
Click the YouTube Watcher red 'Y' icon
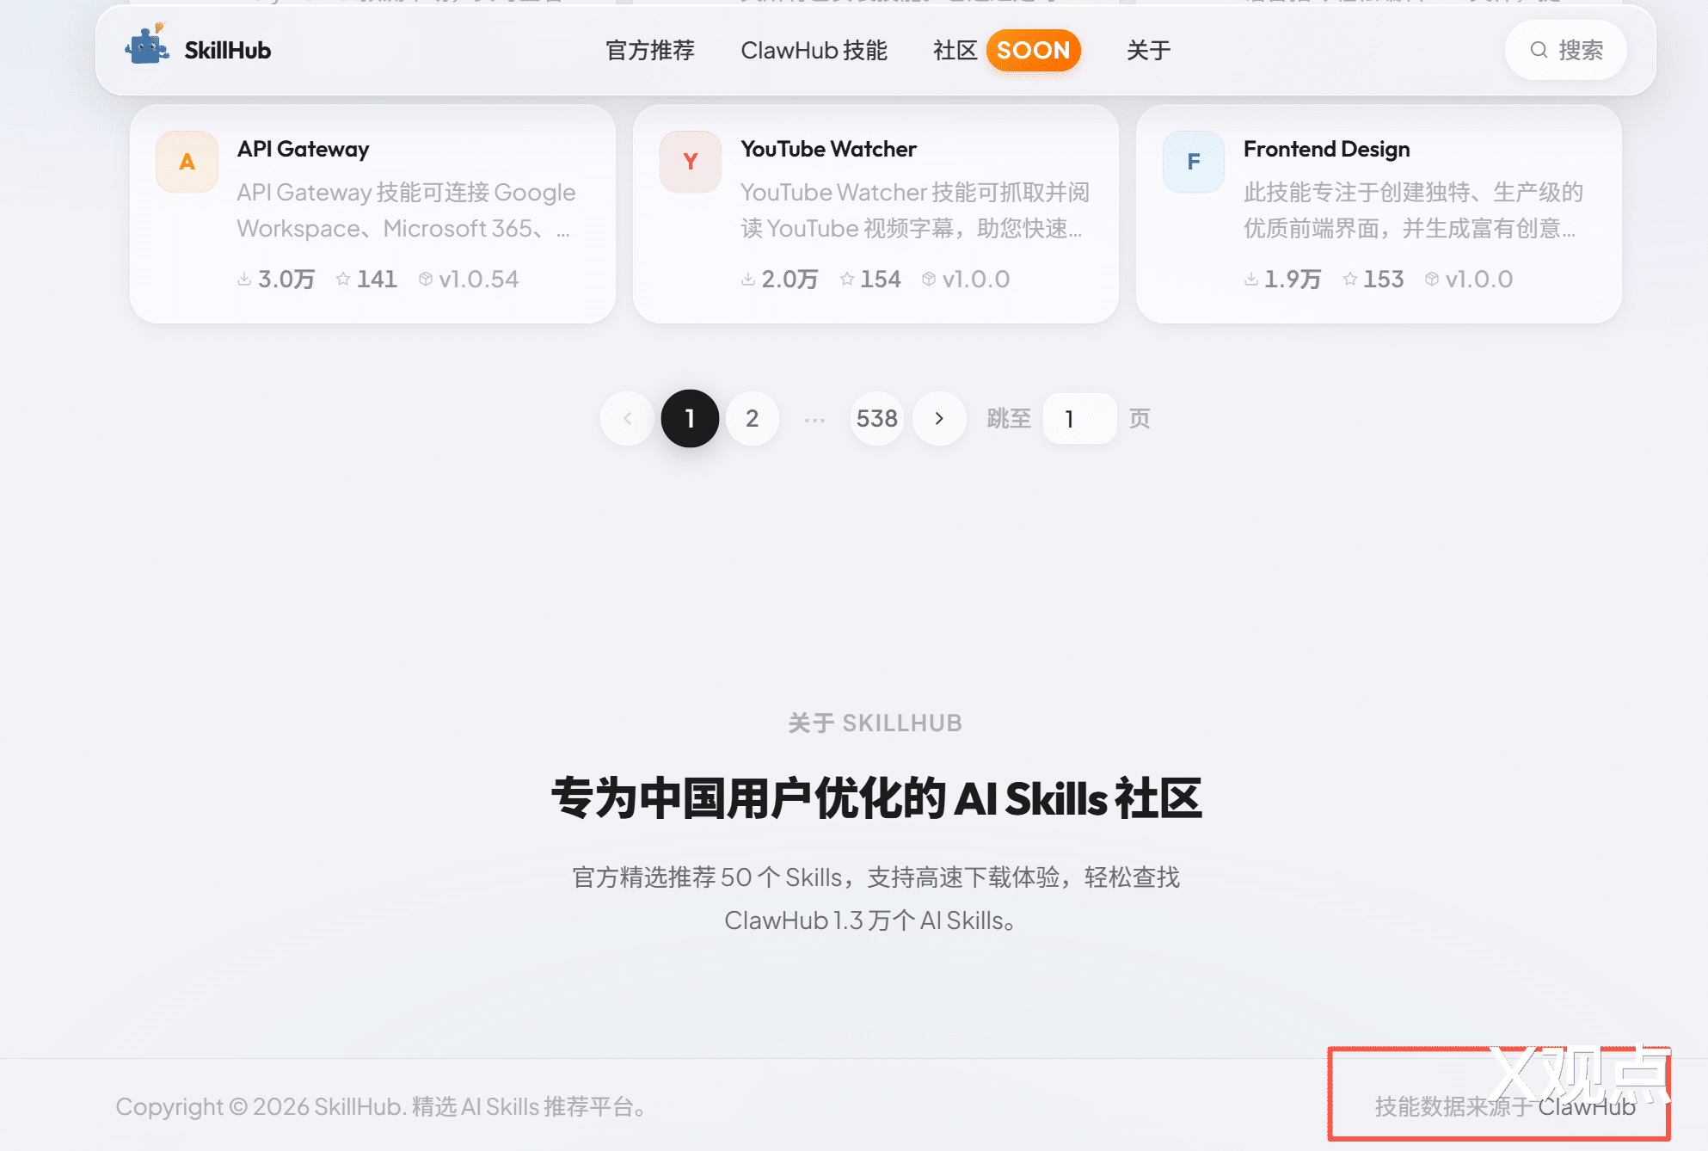[690, 162]
